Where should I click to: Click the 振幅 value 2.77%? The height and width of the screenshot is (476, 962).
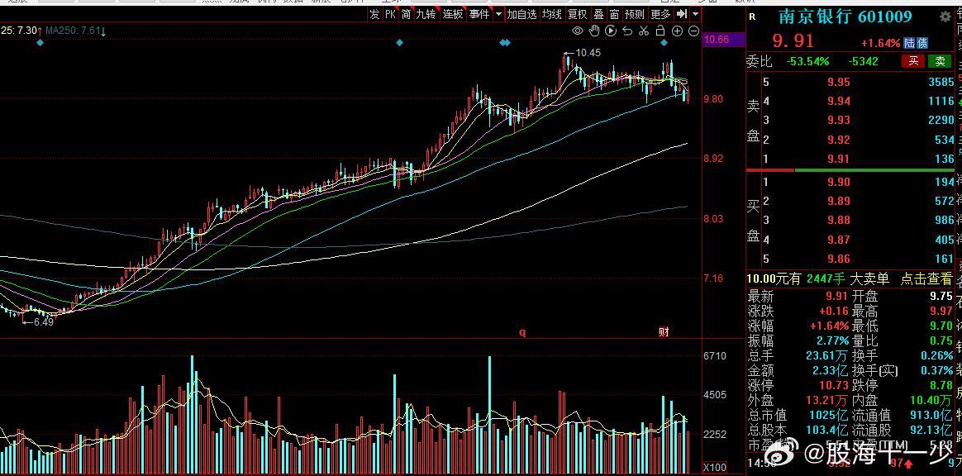click(x=832, y=340)
